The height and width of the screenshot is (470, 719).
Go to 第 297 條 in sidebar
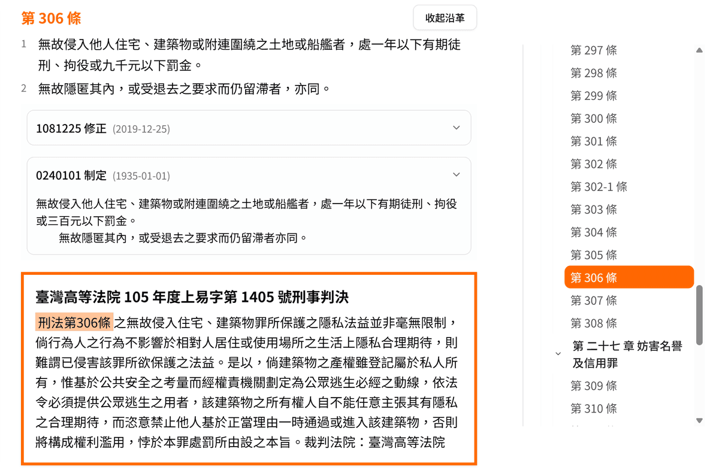[593, 50]
